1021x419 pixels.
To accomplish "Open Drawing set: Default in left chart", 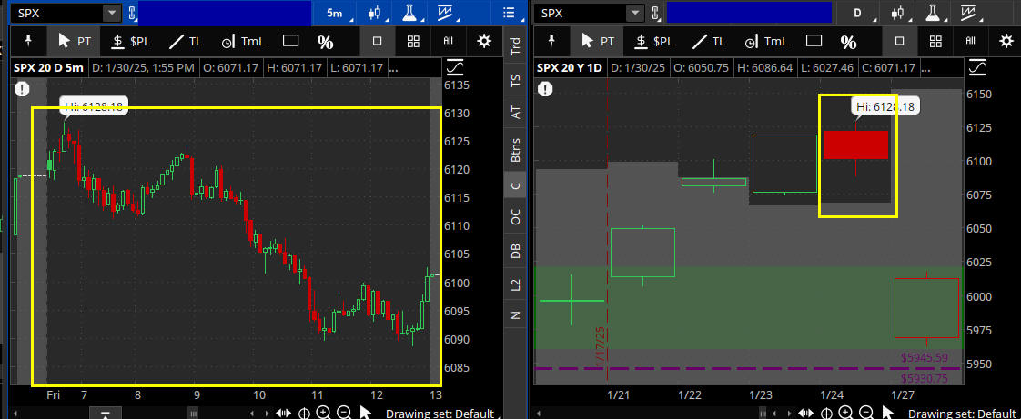I will (x=440, y=414).
